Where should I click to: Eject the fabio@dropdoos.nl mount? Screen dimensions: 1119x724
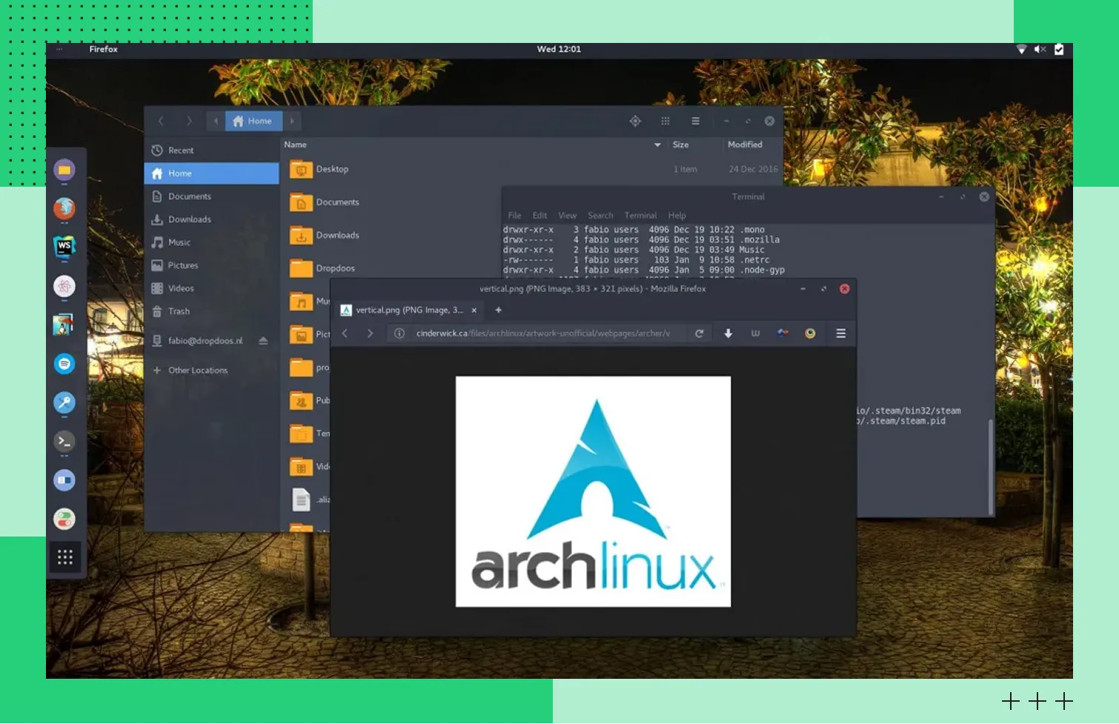pos(263,341)
